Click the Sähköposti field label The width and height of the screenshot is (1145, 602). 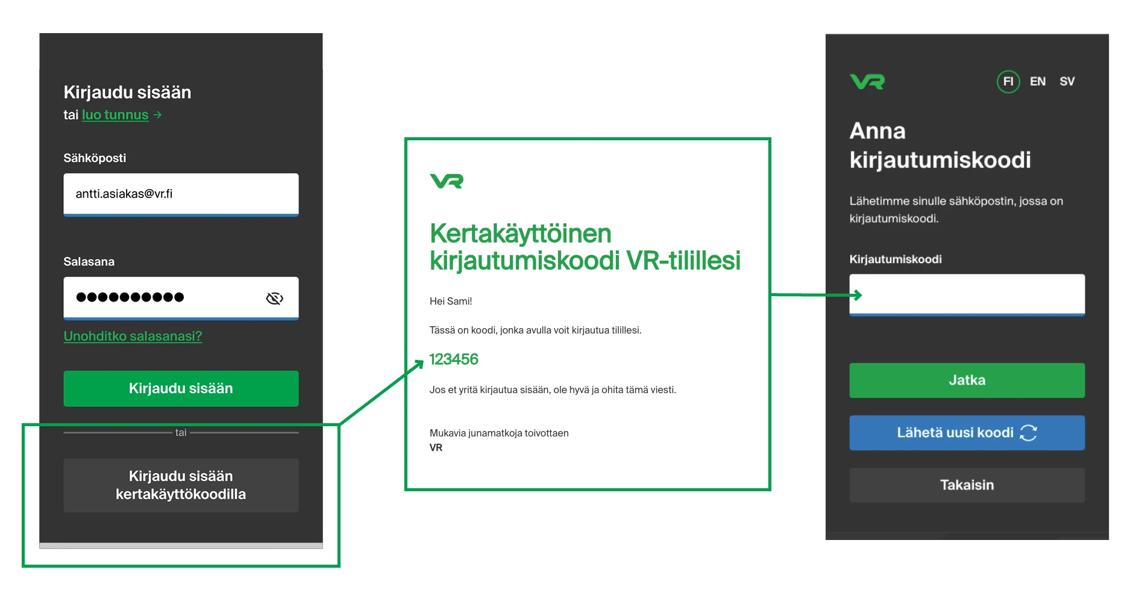(95, 158)
